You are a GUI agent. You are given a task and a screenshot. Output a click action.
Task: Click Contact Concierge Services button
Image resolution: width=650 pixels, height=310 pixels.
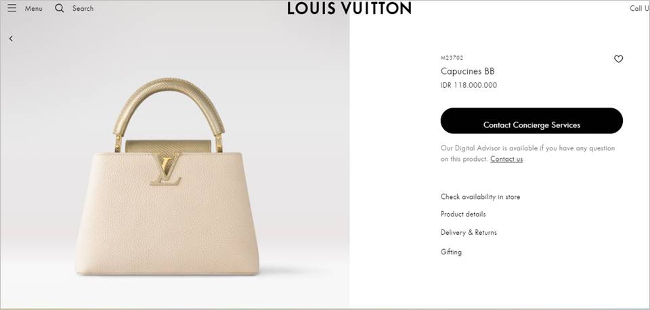point(532,120)
